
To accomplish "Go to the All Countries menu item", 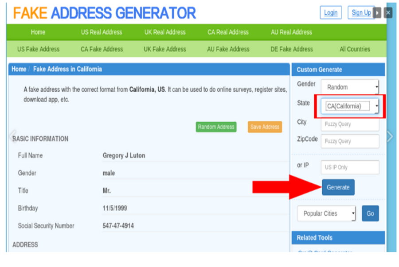I will pos(355,49).
